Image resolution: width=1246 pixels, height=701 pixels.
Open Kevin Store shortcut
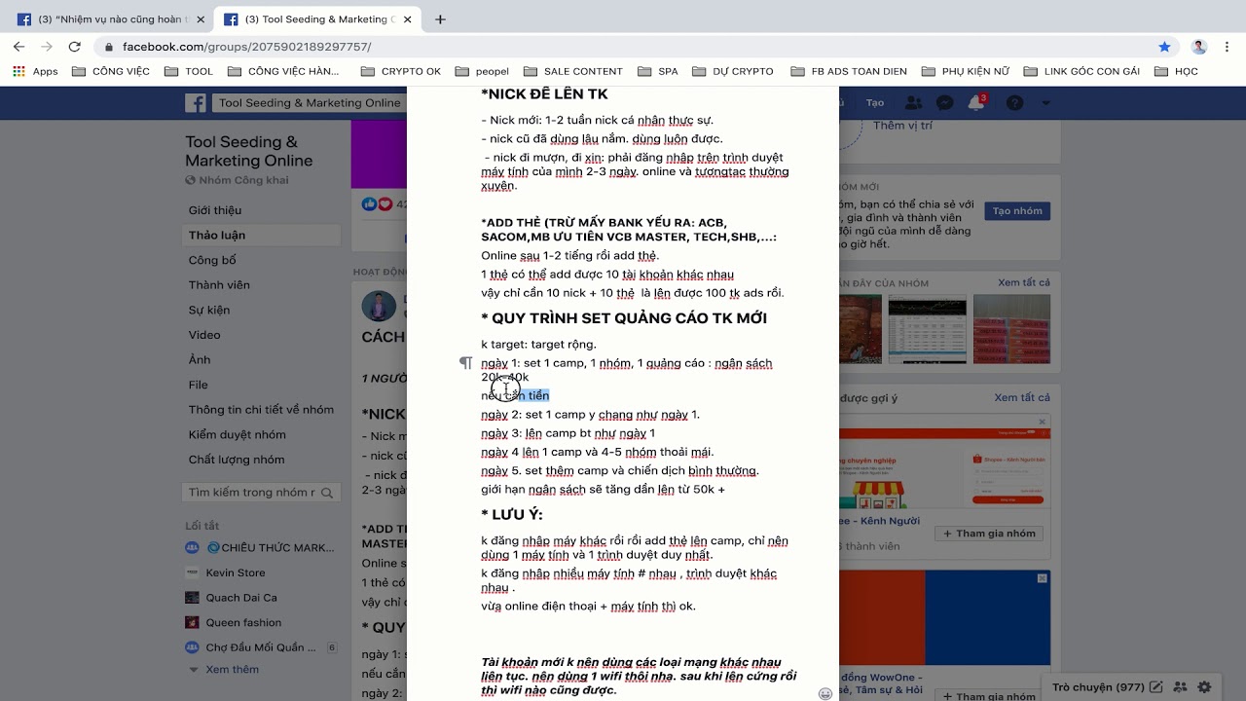tap(235, 572)
